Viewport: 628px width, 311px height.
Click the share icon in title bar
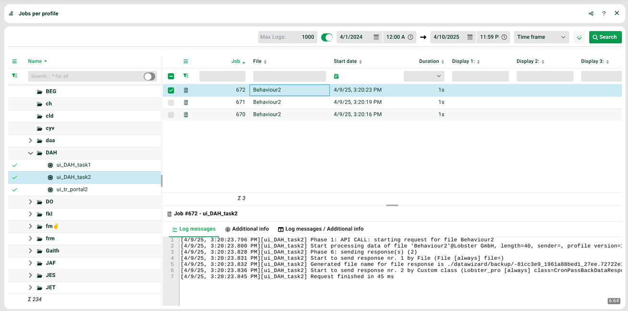tap(591, 13)
